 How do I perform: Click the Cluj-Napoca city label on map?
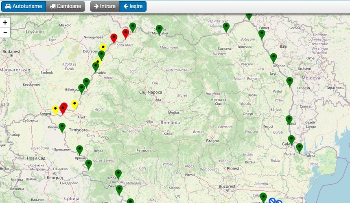(x=151, y=92)
